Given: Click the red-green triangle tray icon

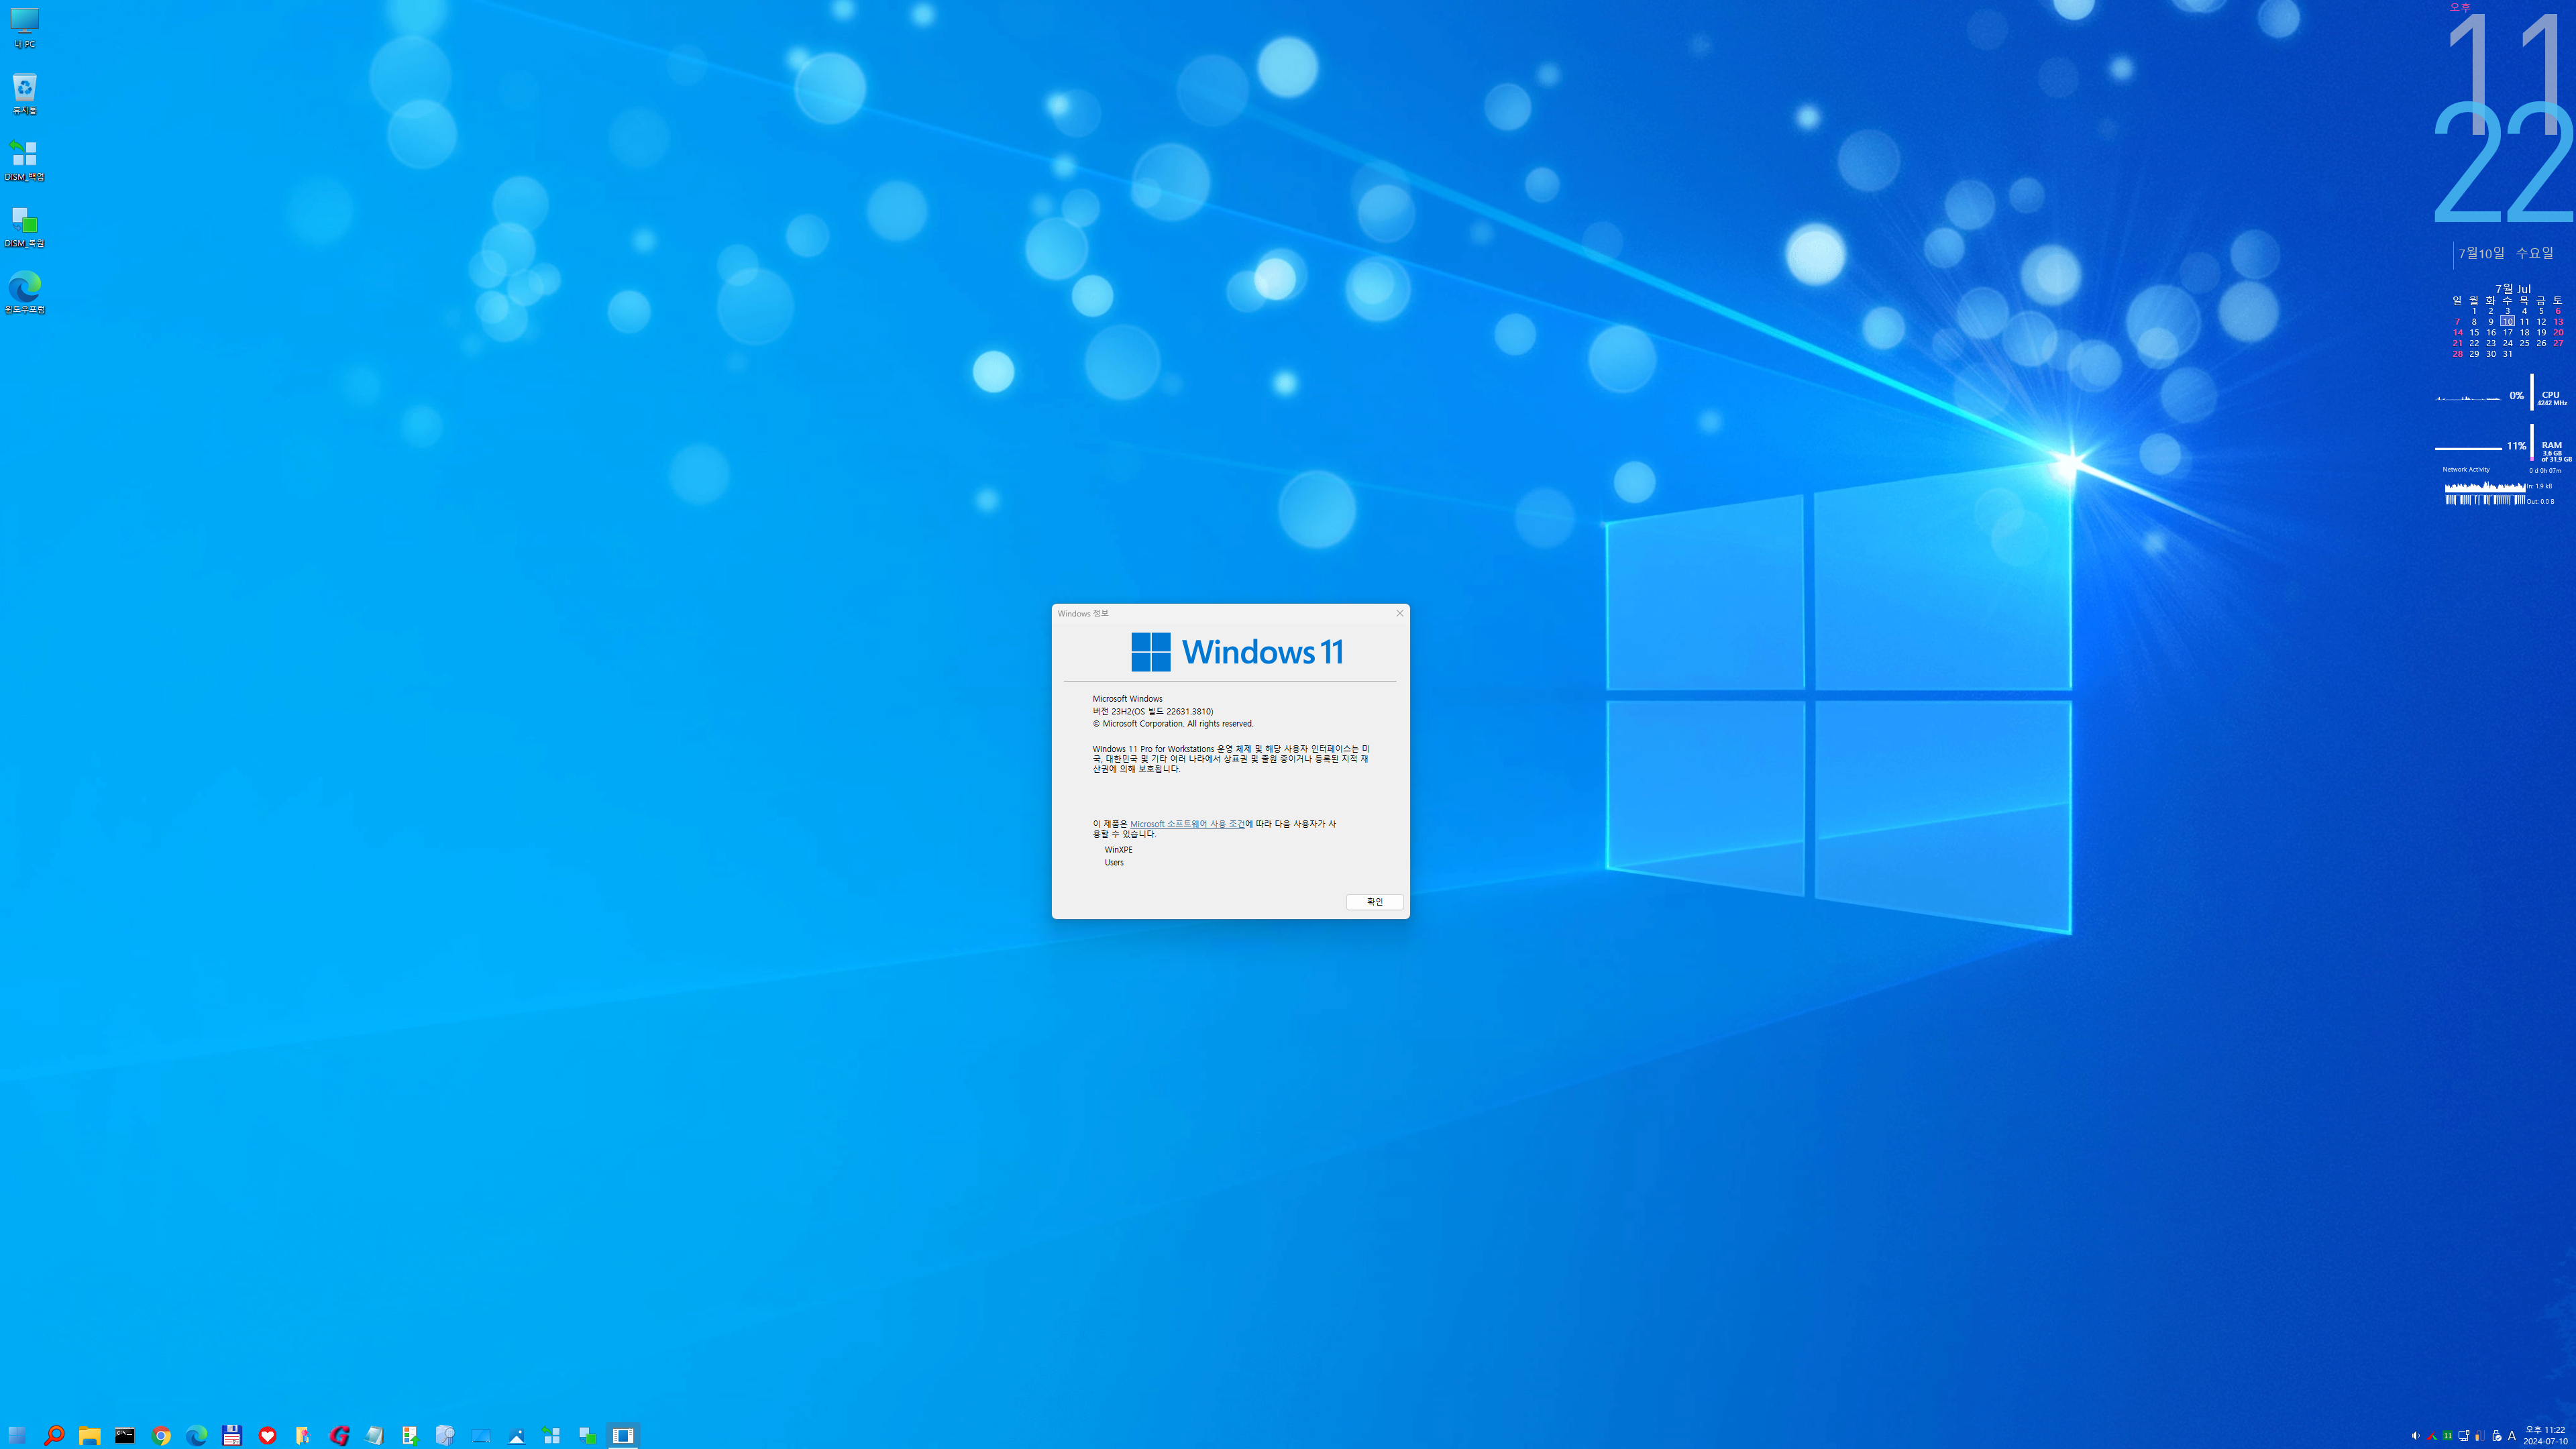Looking at the screenshot, I should [2432, 1436].
